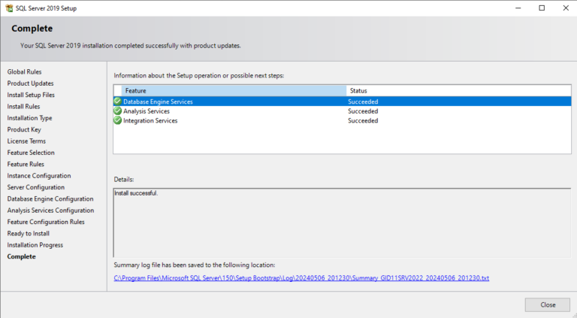Screen dimensions: 577x318
Task: Select Global Rules step in sidebar
Action: (25, 71)
